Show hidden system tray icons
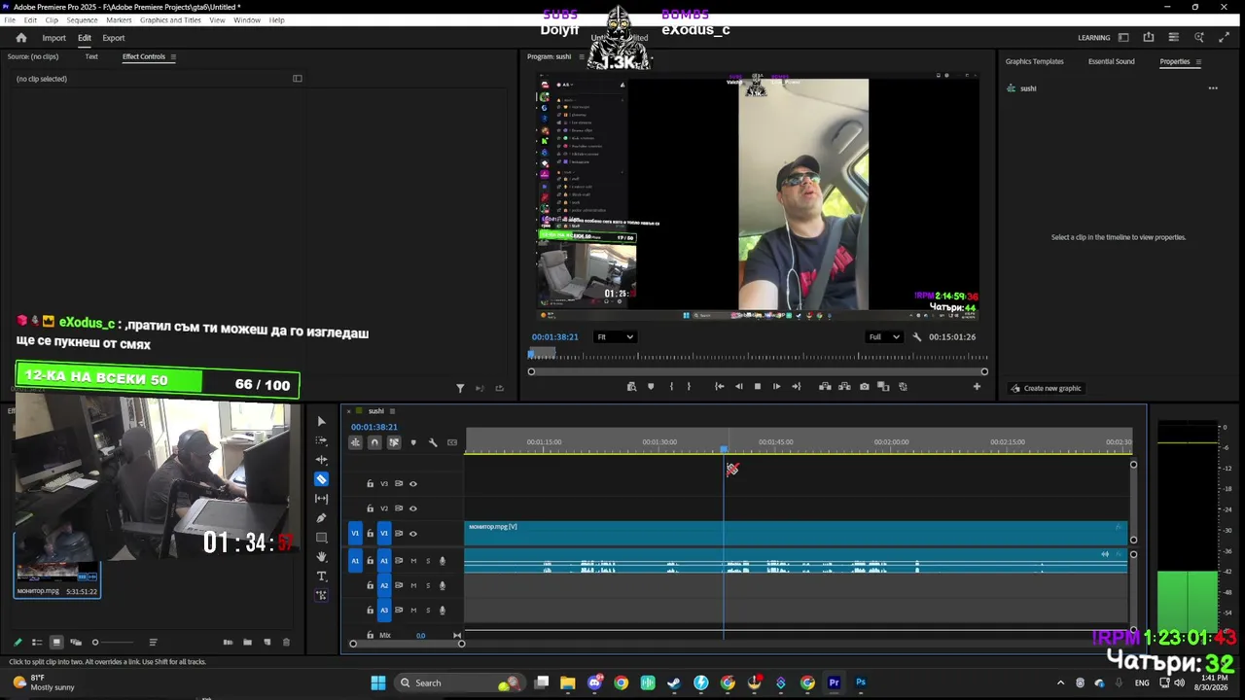Viewport: 1245px width, 700px height. point(1060,682)
